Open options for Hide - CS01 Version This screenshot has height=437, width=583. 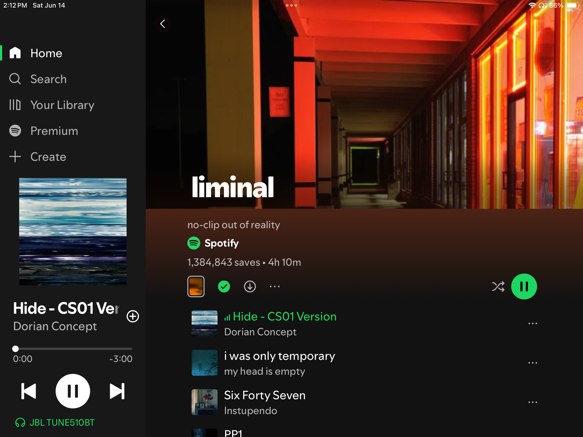click(533, 323)
